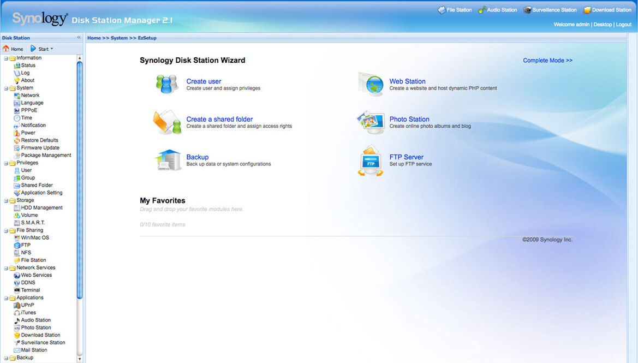
Task: Open HDD Management under Storage
Action: (x=42, y=208)
